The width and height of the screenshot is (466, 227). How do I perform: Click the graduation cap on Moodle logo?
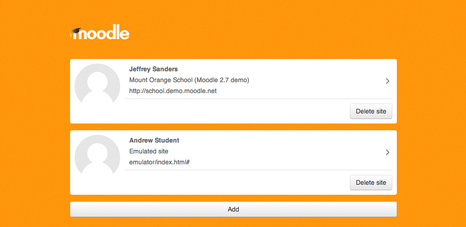[x=76, y=31]
